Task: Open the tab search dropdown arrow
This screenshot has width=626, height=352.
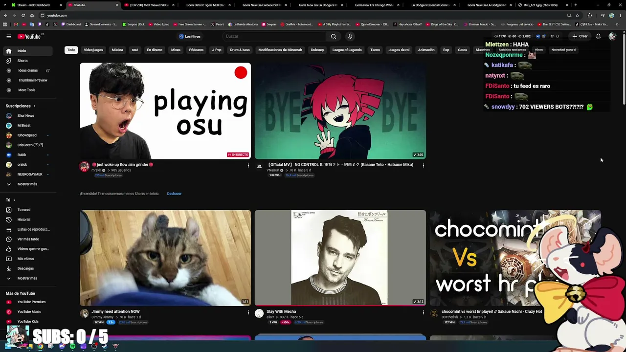Action: coord(5,5)
